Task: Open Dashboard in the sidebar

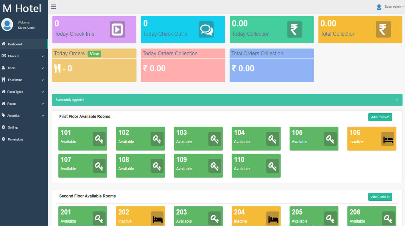Action: [x=24, y=44]
